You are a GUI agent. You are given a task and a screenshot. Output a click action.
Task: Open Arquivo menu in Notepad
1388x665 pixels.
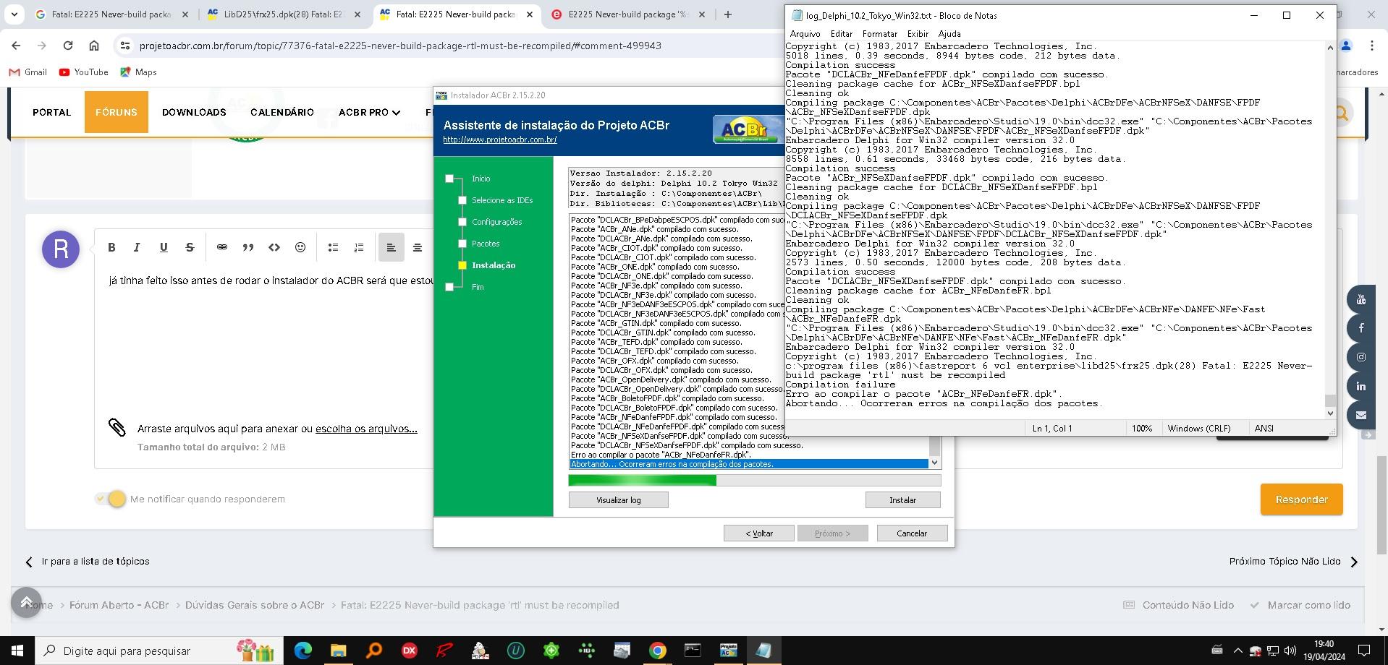(805, 33)
